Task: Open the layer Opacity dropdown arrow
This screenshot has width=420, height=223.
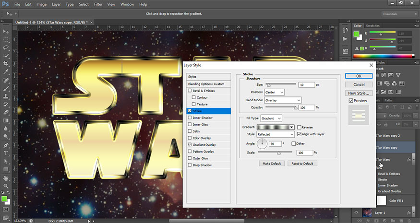Action: click(x=416, y=116)
